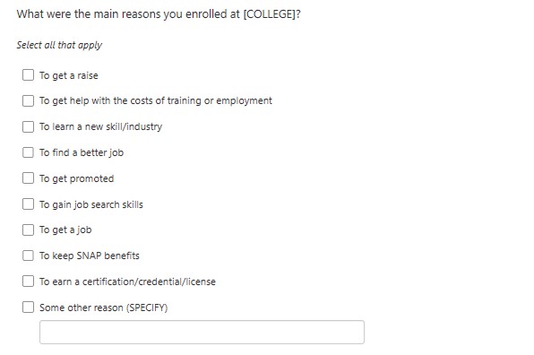Click 'To gain job search skills' label text

[x=91, y=204]
